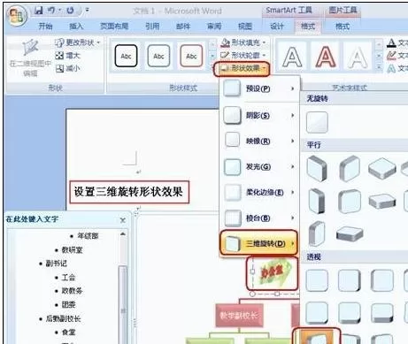Apply third faint WordArt A style
Screen dimensions: 408x344
click(358, 57)
